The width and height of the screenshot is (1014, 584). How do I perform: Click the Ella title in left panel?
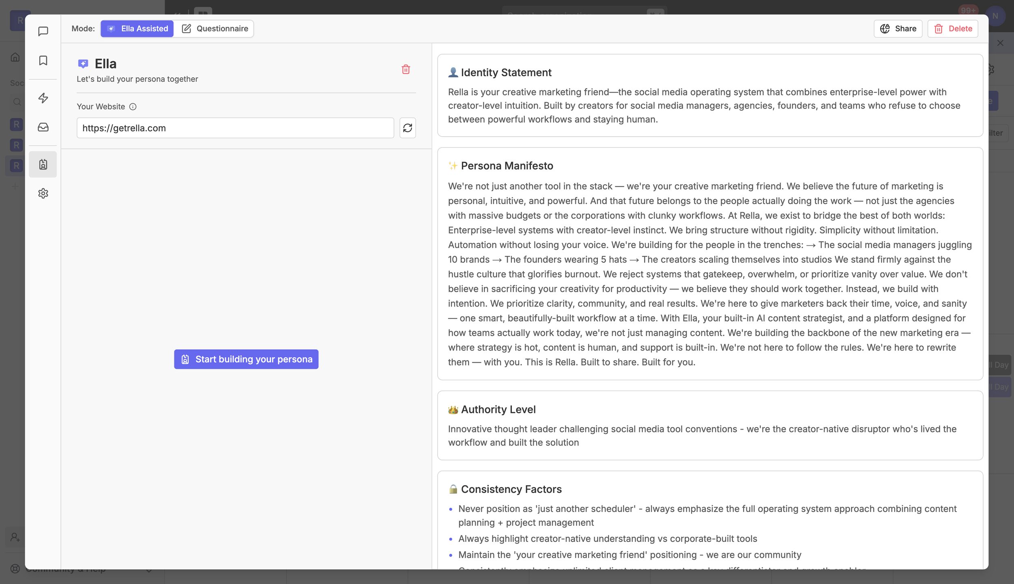(105, 64)
